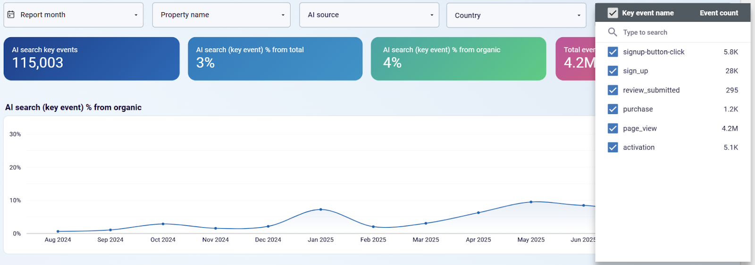Viewport: 755px width, 265px height.
Task: Click the calendar icon in Report month
Action: (x=11, y=15)
